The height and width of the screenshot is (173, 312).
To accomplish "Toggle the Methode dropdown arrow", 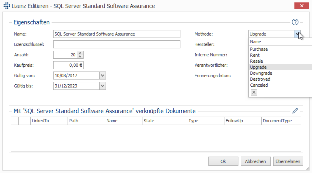I will (x=297, y=34).
